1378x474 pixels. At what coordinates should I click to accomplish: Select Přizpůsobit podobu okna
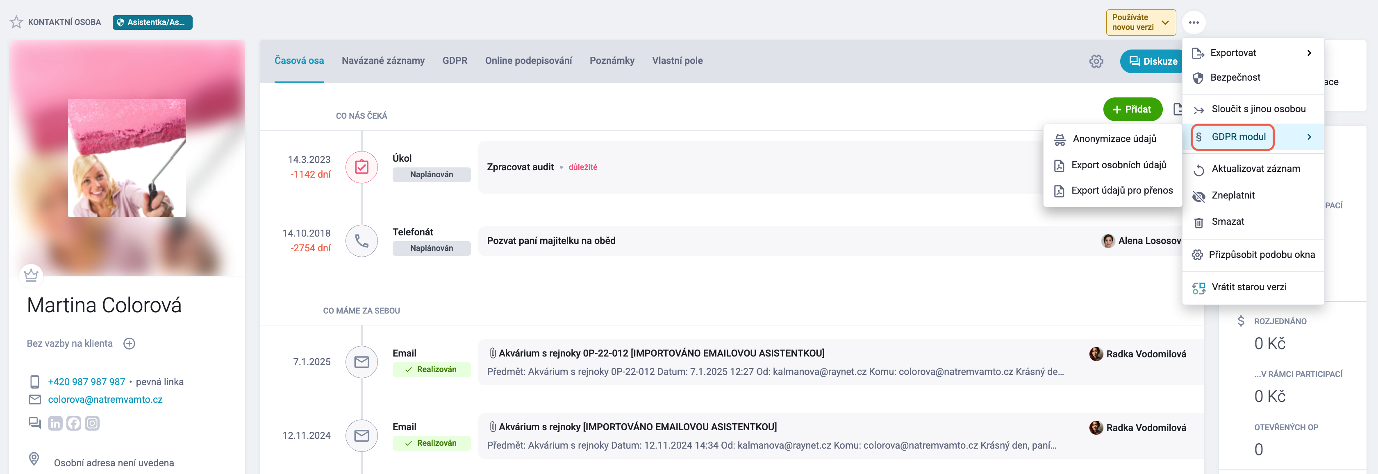1253,255
